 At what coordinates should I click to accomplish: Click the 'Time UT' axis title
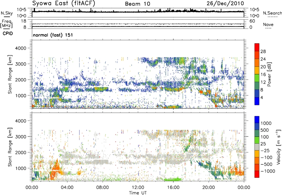(x=138, y=193)
